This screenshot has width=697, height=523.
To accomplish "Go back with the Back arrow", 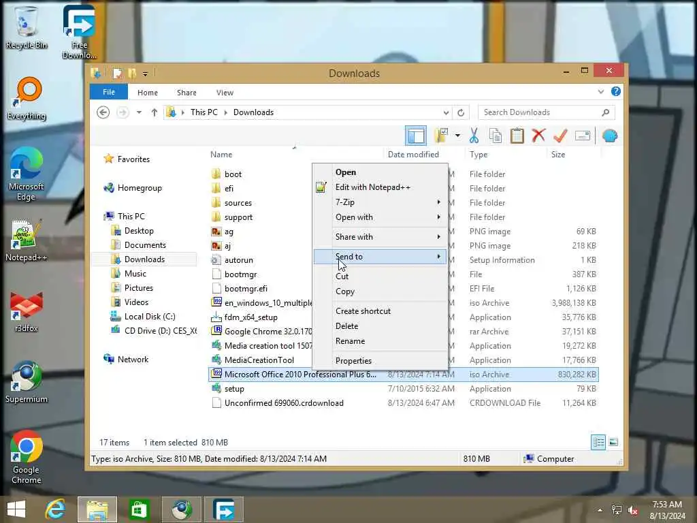I will coord(103,112).
